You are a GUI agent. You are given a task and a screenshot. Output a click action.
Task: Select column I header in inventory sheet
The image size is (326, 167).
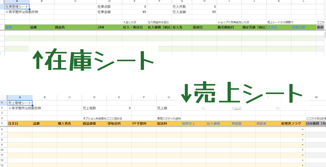point(229,1)
